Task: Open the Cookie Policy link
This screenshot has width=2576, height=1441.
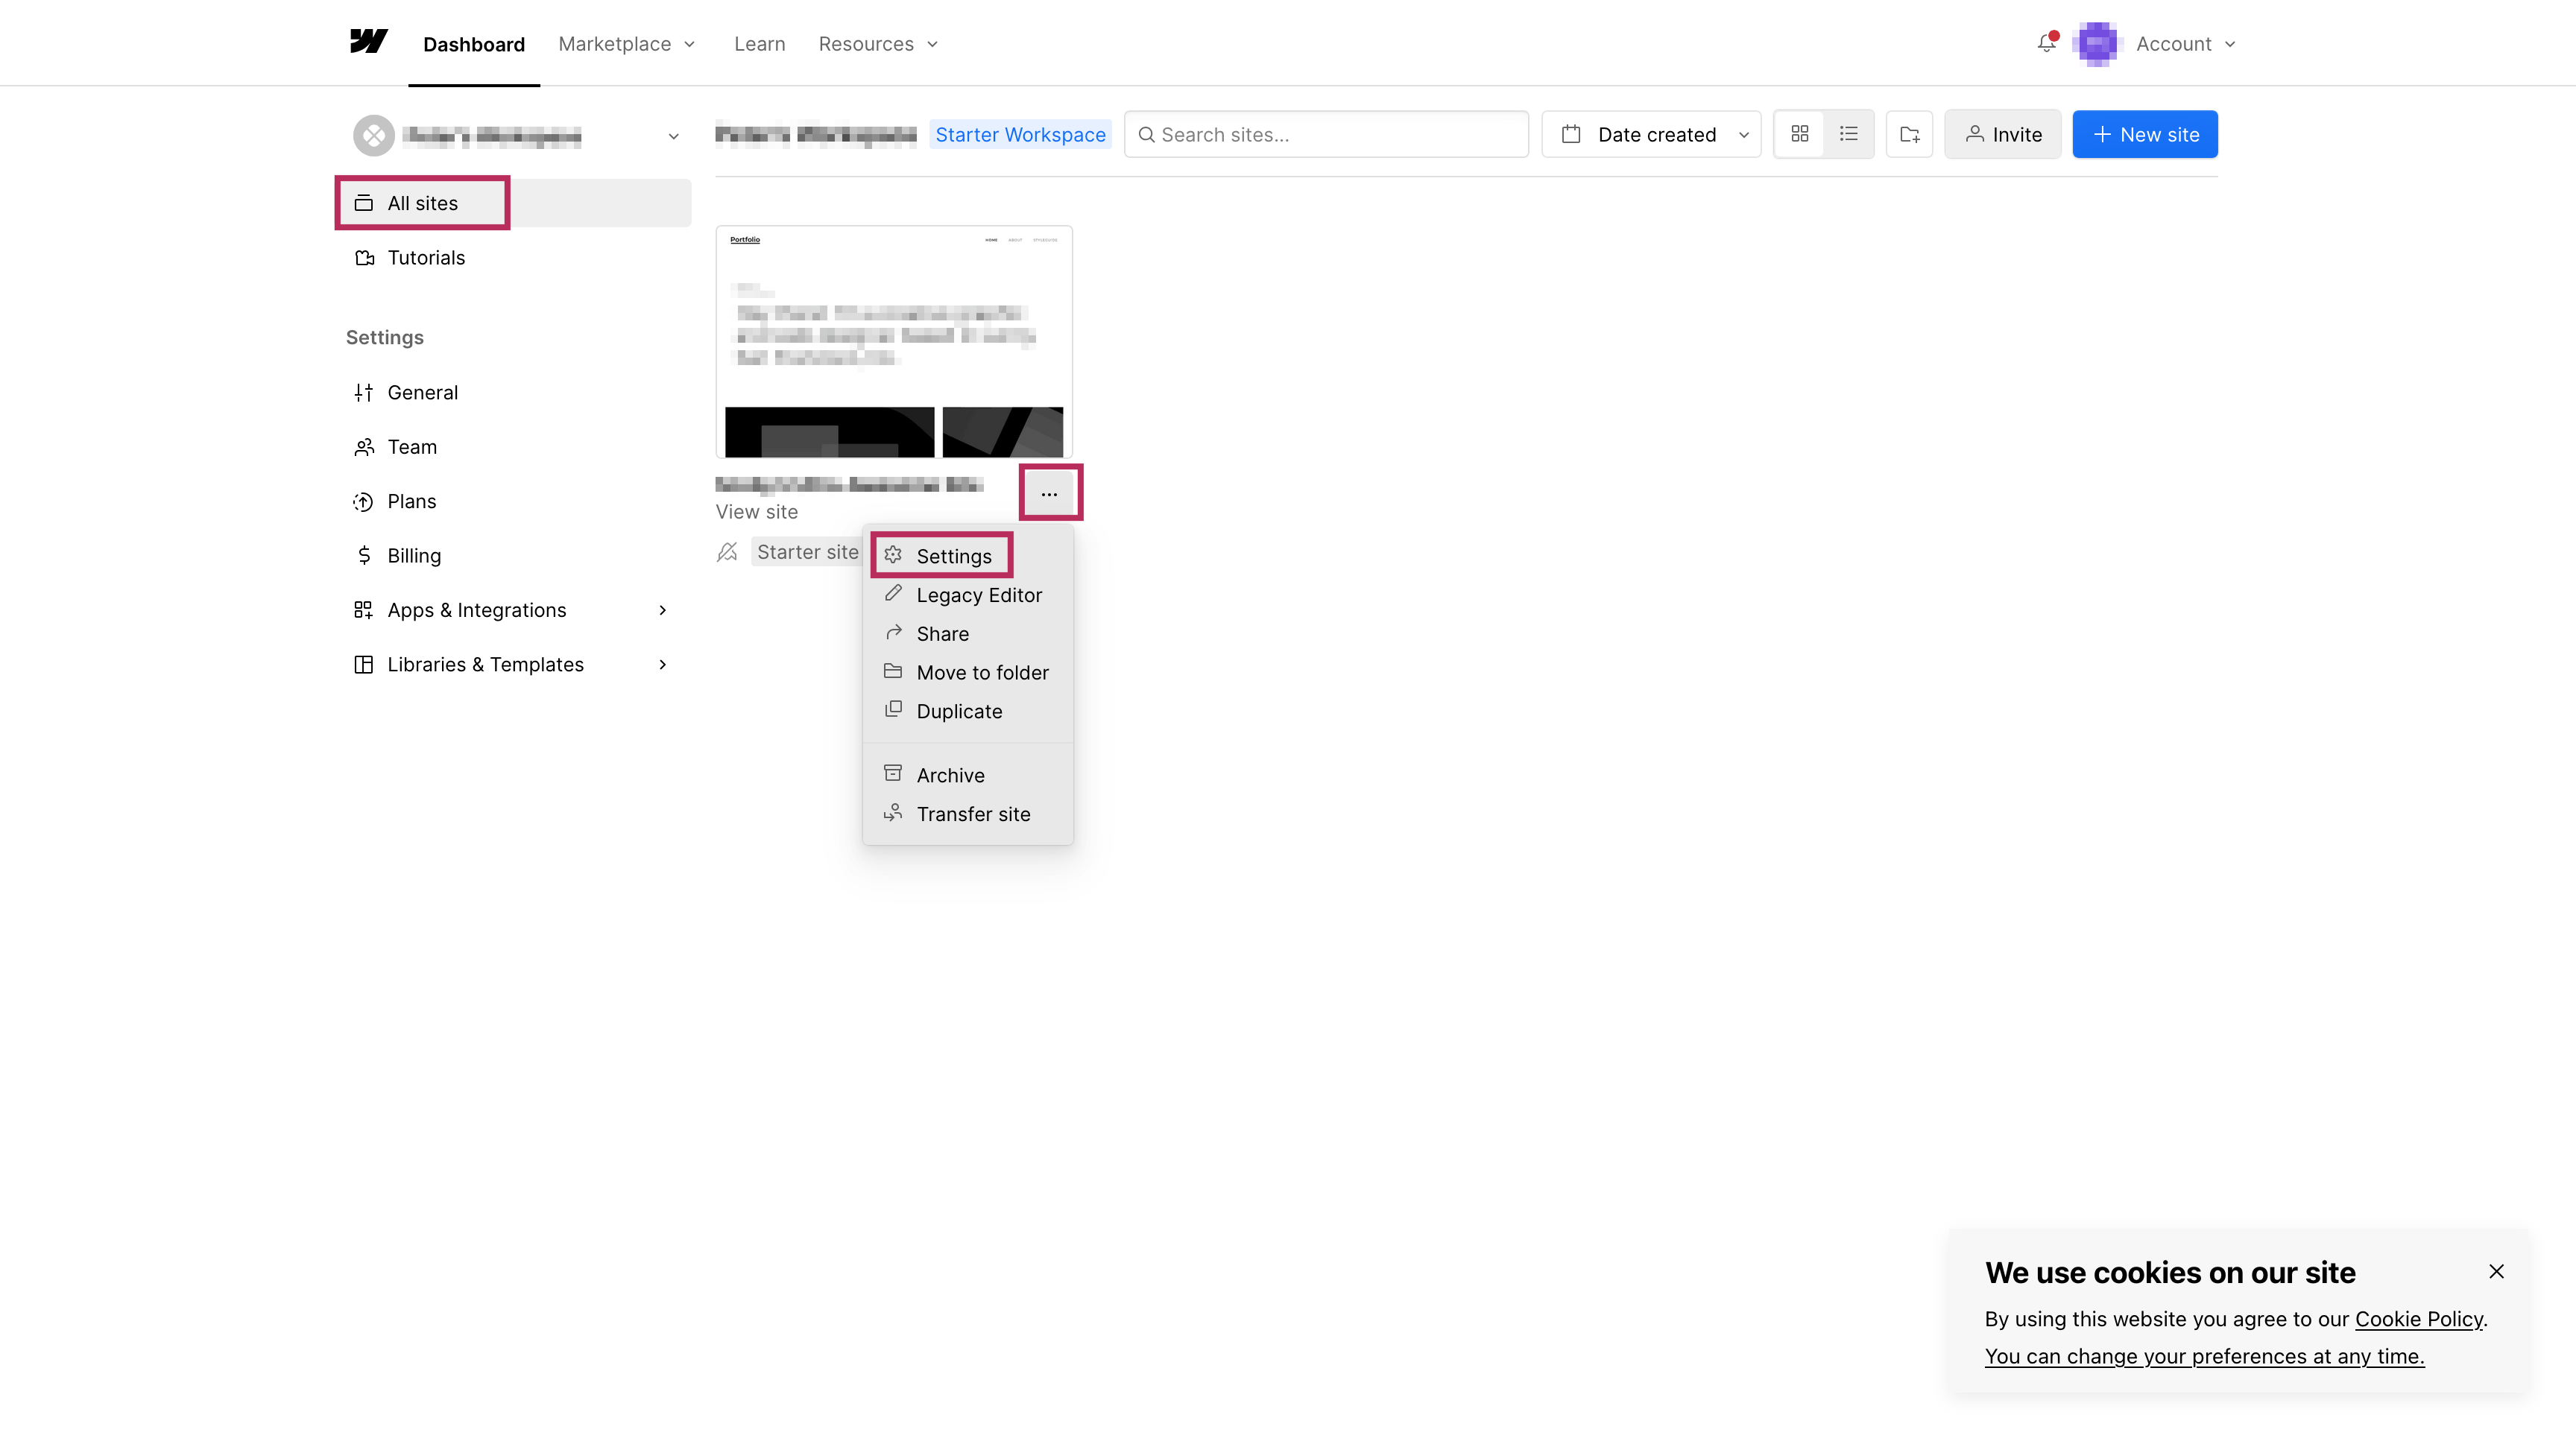Action: click(2418, 1318)
